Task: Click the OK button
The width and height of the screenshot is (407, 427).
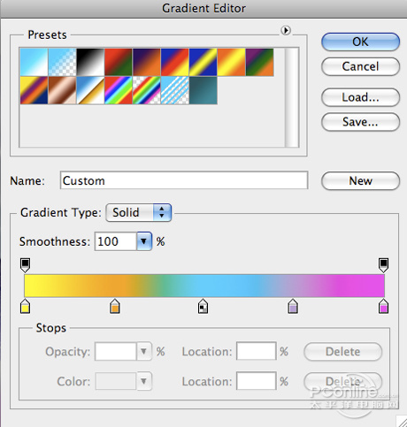Action: [360, 42]
